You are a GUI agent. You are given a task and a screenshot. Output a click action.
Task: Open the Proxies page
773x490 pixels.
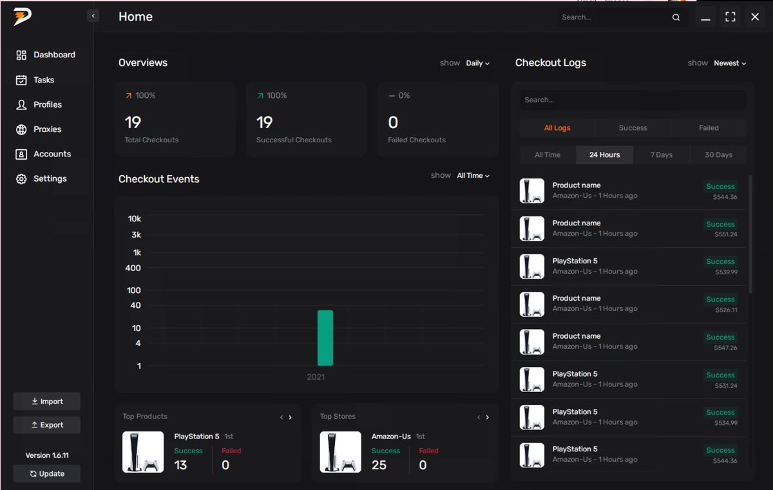(x=39, y=129)
